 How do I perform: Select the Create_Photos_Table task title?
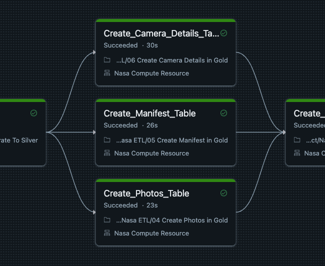coord(146,193)
